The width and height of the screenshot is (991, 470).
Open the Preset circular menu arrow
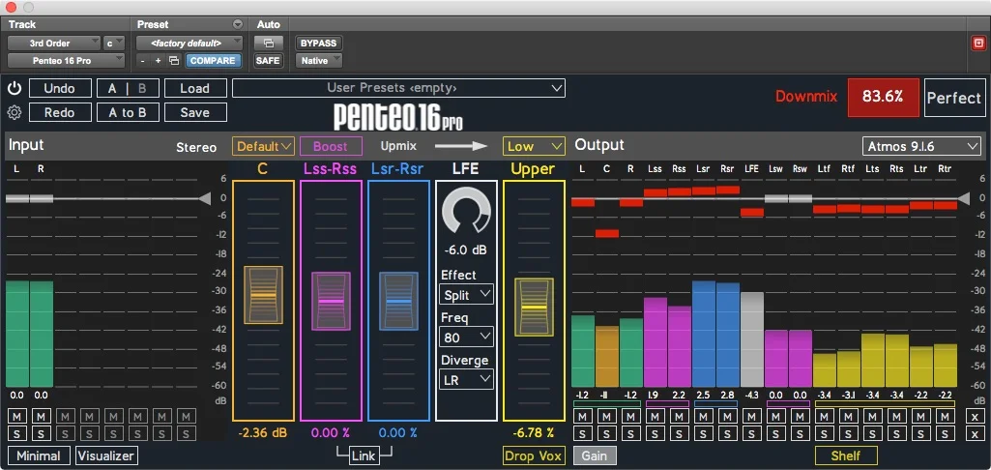pyautogui.click(x=238, y=25)
